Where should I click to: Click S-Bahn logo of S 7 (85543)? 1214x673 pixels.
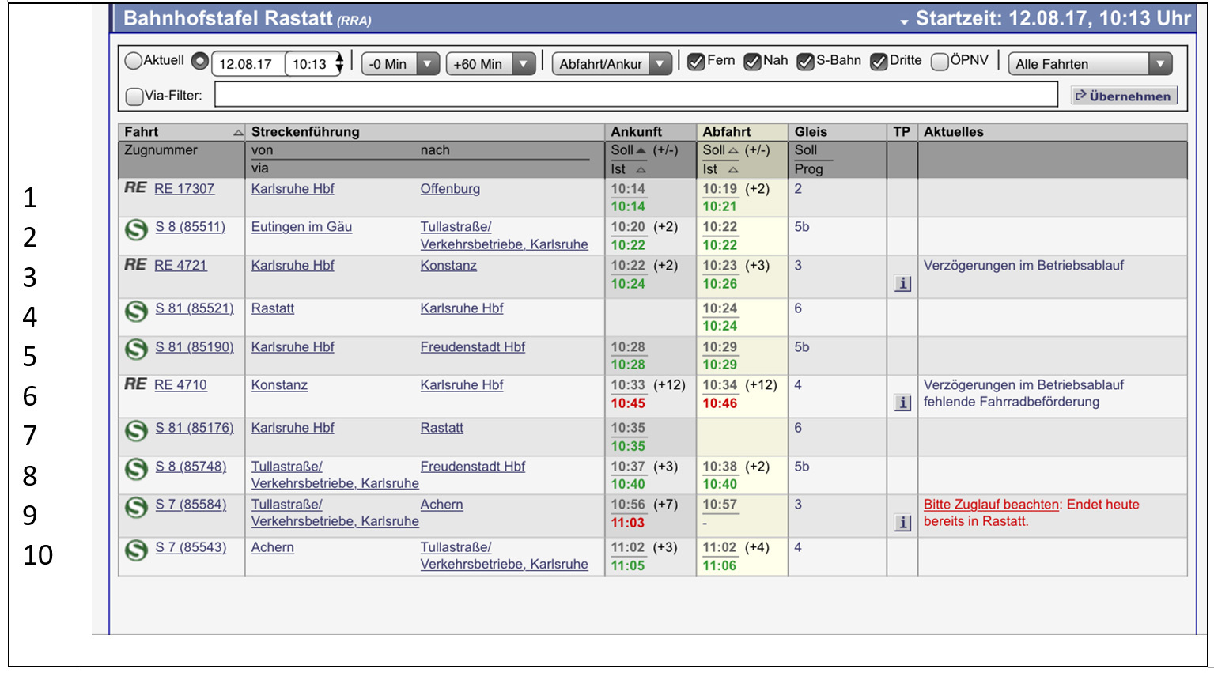[x=136, y=550]
